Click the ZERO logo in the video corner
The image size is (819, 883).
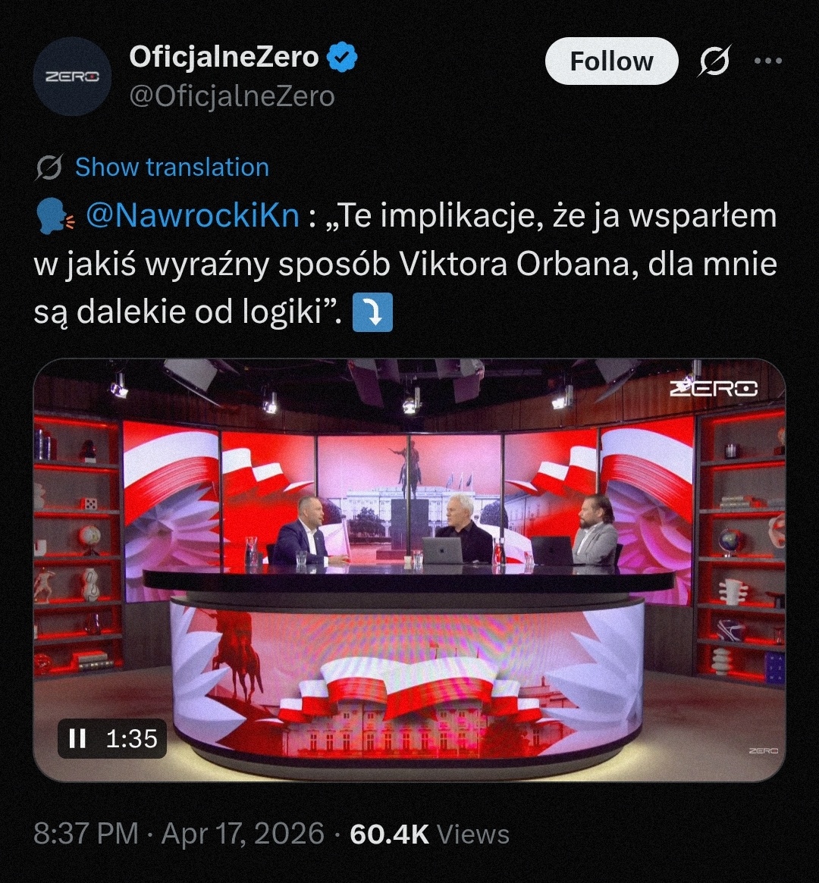[713, 389]
